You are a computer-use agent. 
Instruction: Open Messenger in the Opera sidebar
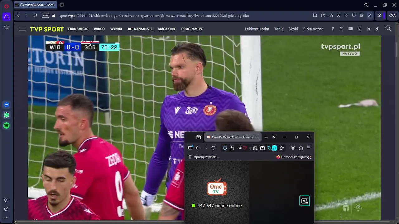tap(6, 105)
